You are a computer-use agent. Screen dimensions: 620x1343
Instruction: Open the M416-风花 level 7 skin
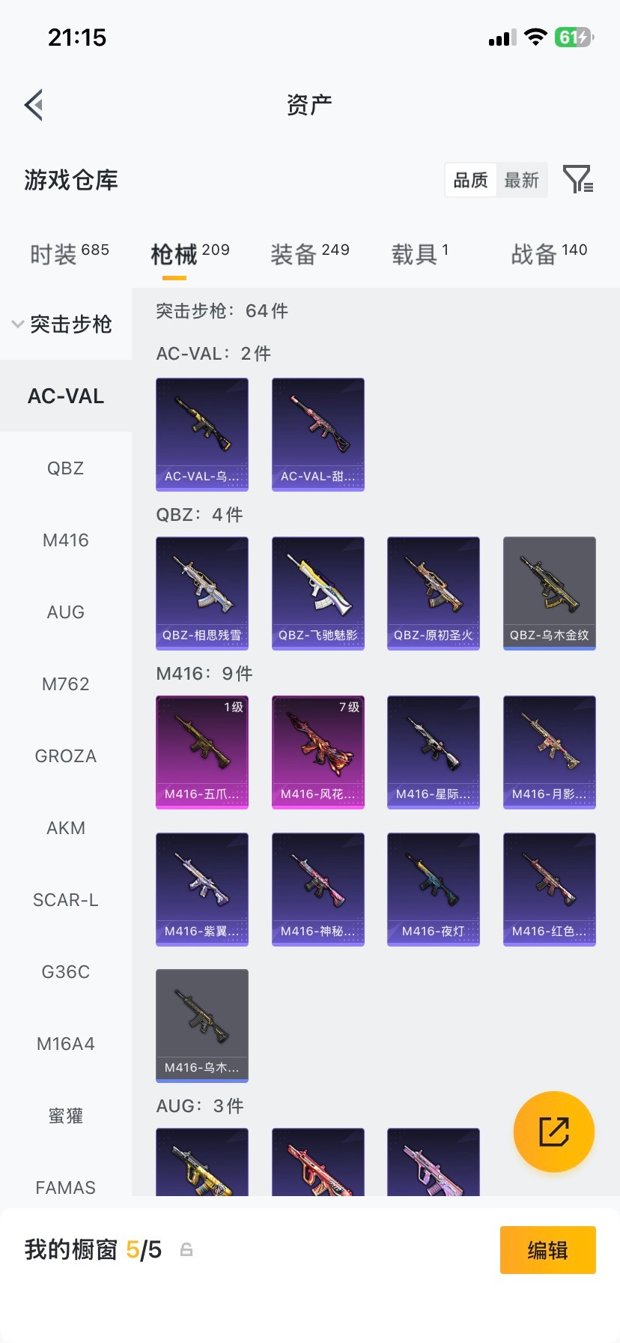318,752
